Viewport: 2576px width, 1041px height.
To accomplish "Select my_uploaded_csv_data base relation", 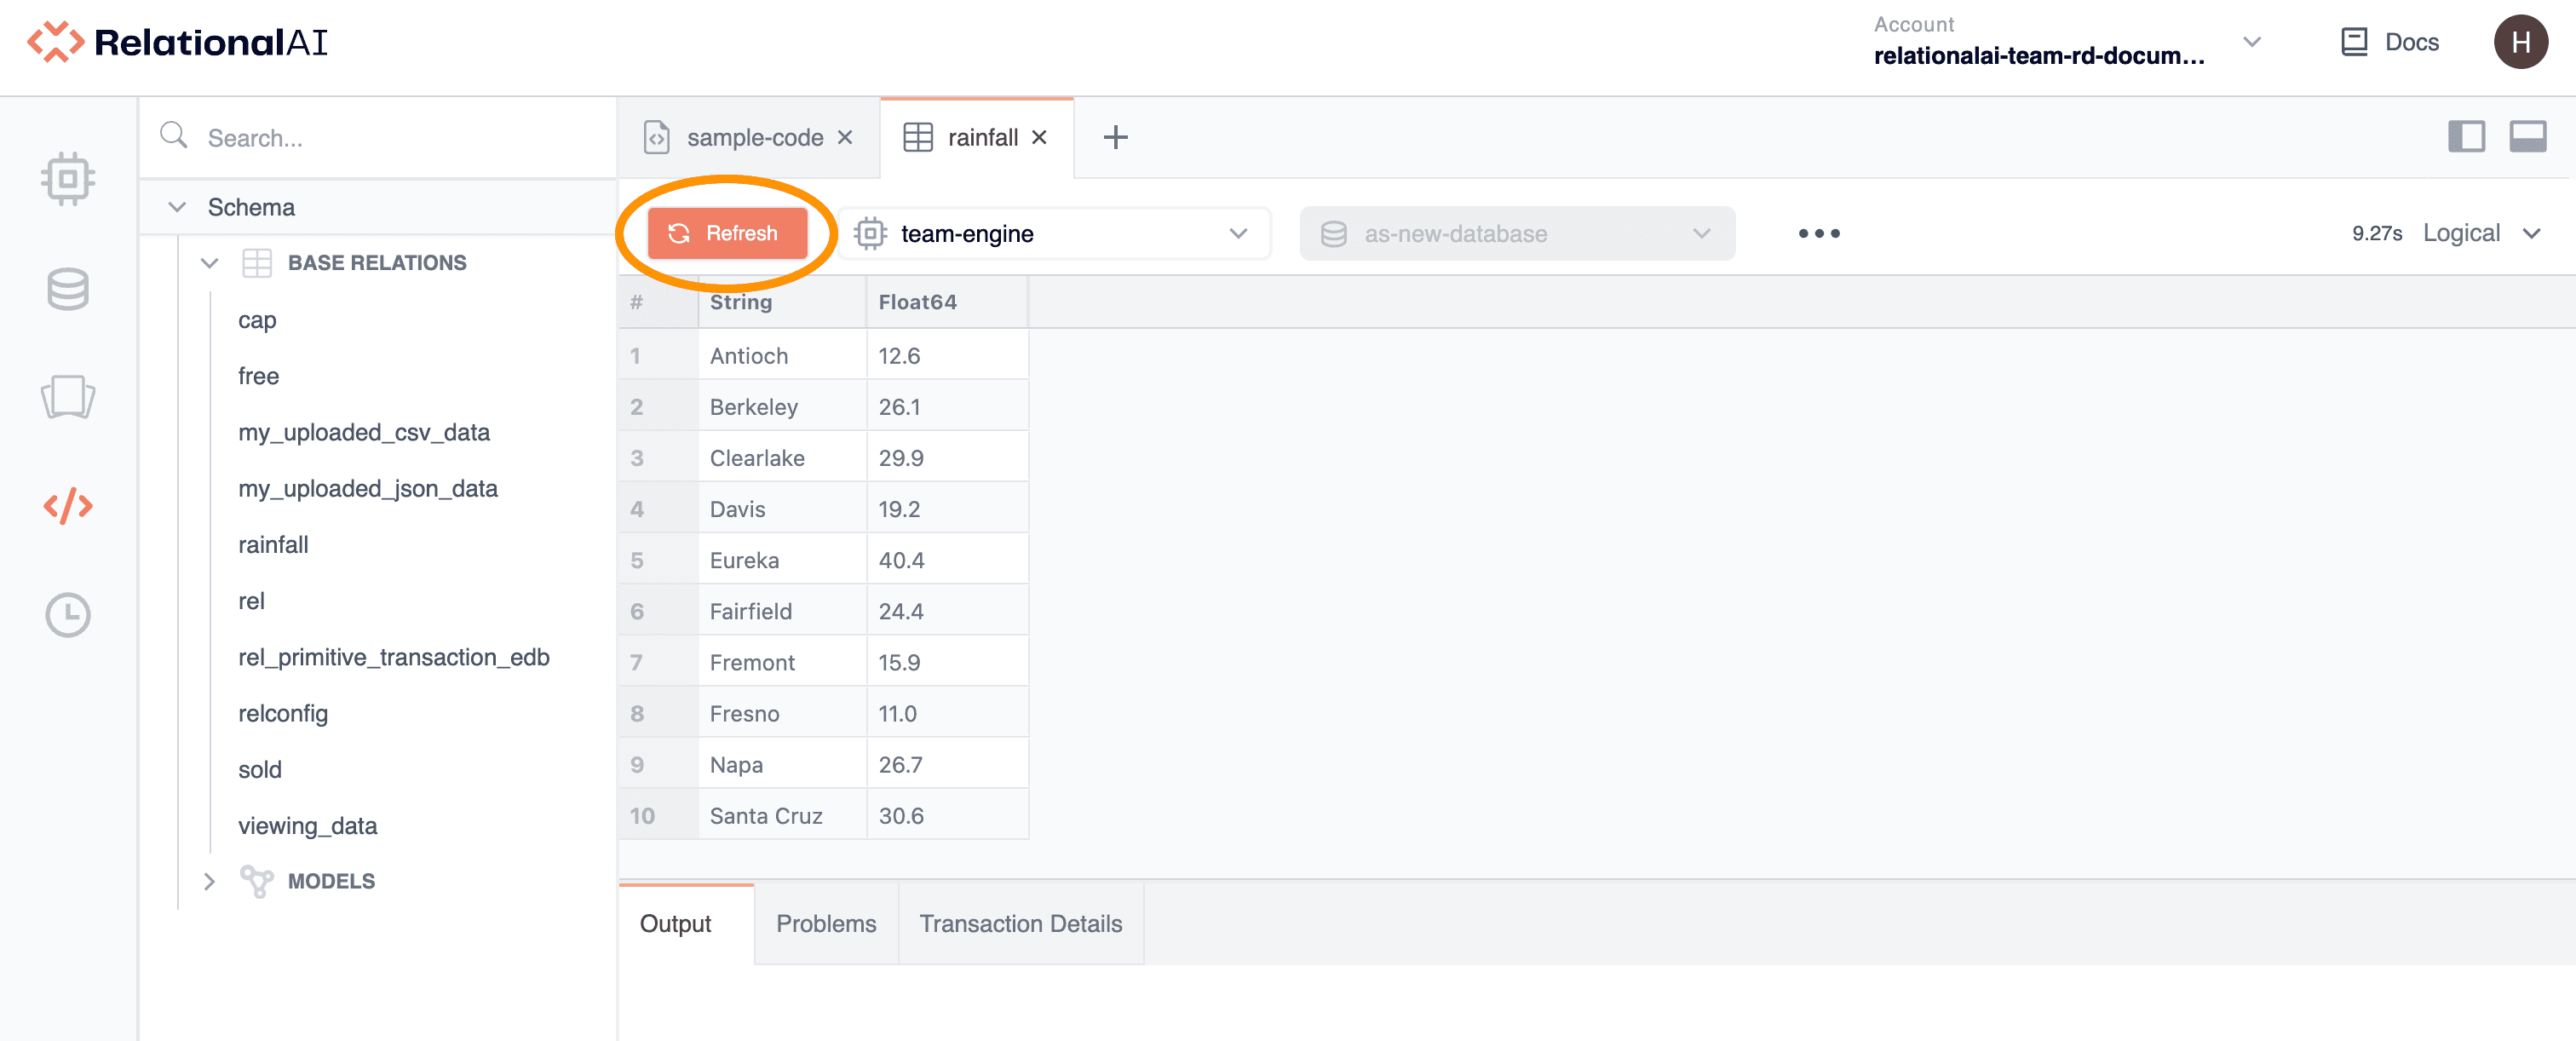I will [363, 432].
